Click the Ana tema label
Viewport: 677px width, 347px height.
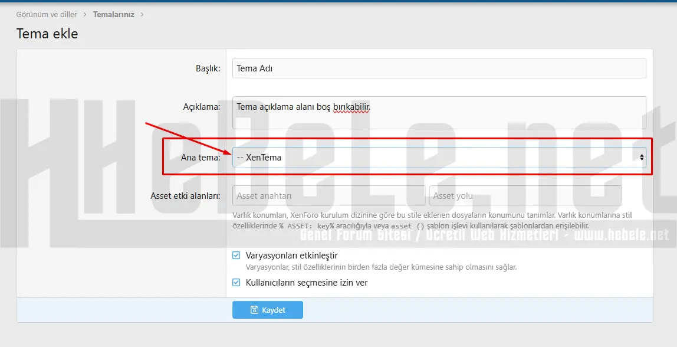[x=201, y=158]
